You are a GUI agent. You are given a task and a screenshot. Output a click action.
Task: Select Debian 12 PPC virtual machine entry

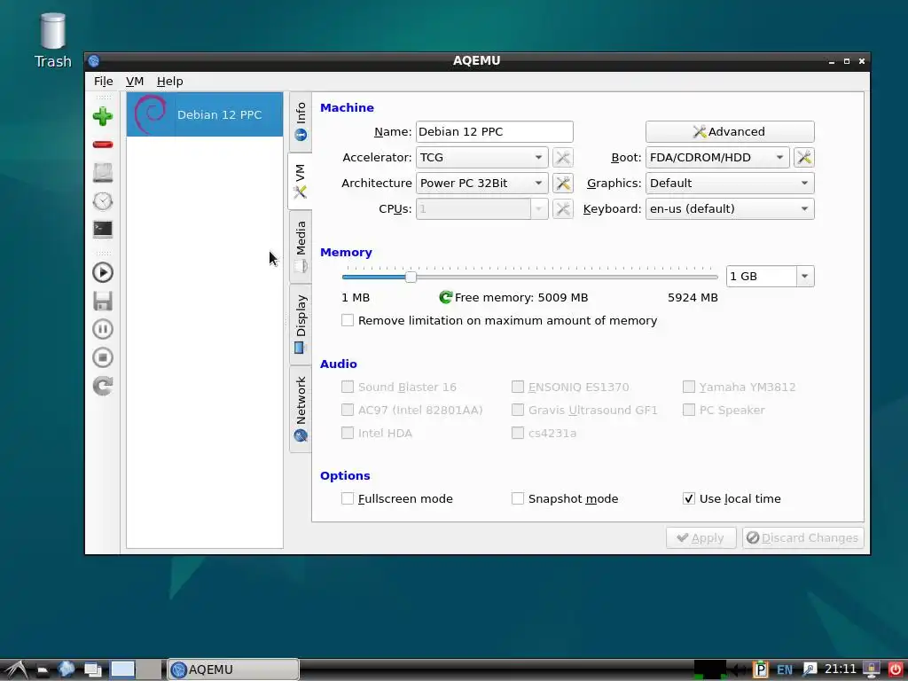(205, 114)
